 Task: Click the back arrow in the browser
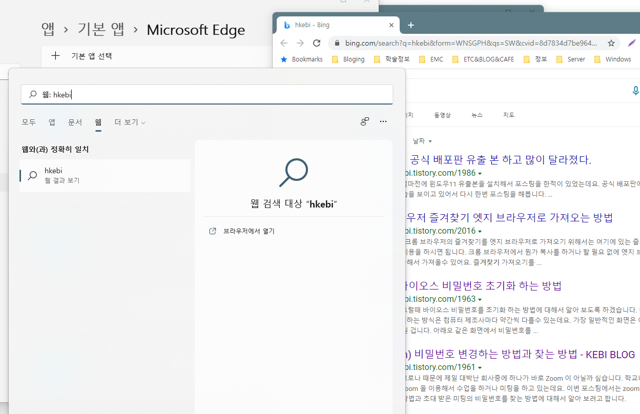tap(284, 43)
